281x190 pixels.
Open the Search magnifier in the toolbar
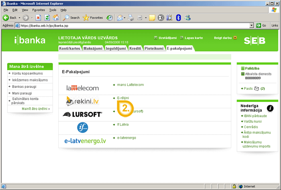(x=66, y=18)
